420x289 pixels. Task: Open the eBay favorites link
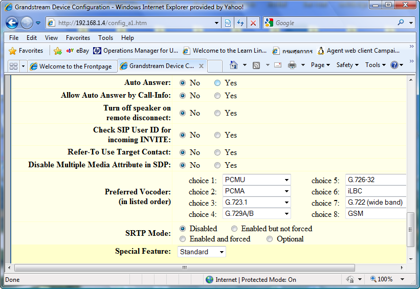pyautogui.click(x=78, y=51)
